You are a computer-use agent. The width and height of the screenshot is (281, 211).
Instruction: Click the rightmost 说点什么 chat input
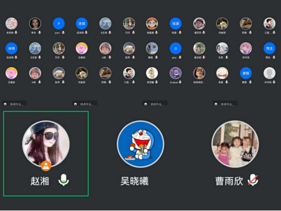click(x=225, y=103)
